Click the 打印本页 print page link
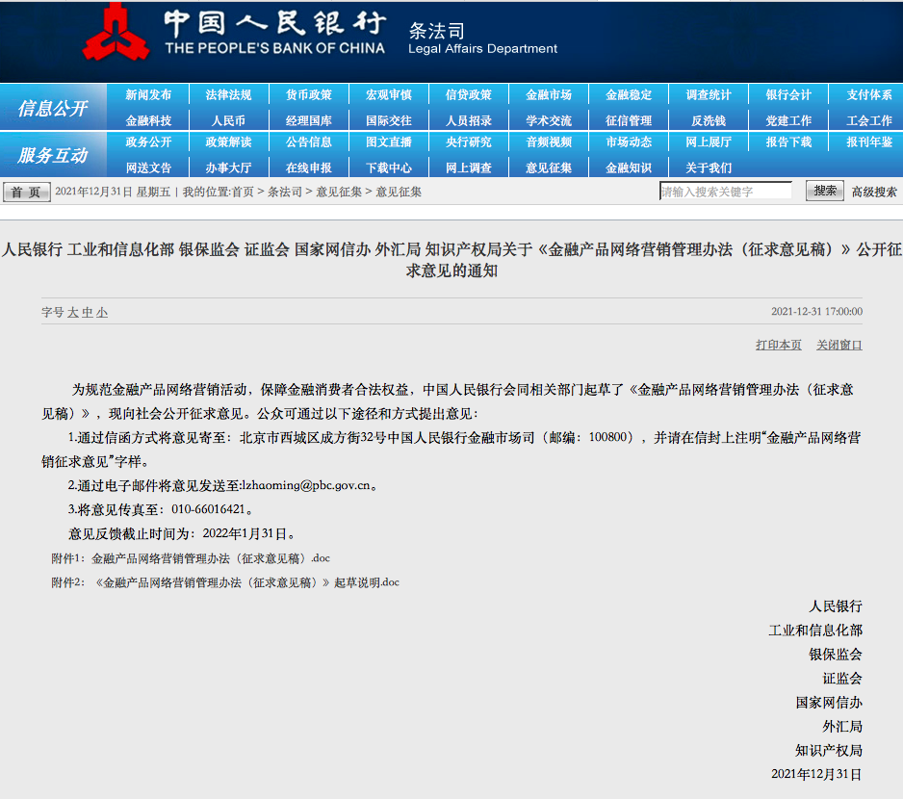The image size is (903, 799). [778, 345]
